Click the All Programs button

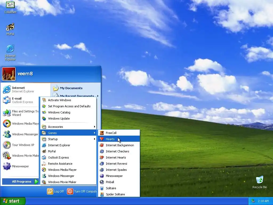20,182
